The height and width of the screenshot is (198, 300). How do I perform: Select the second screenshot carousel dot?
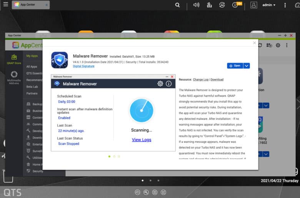point(114,157)
